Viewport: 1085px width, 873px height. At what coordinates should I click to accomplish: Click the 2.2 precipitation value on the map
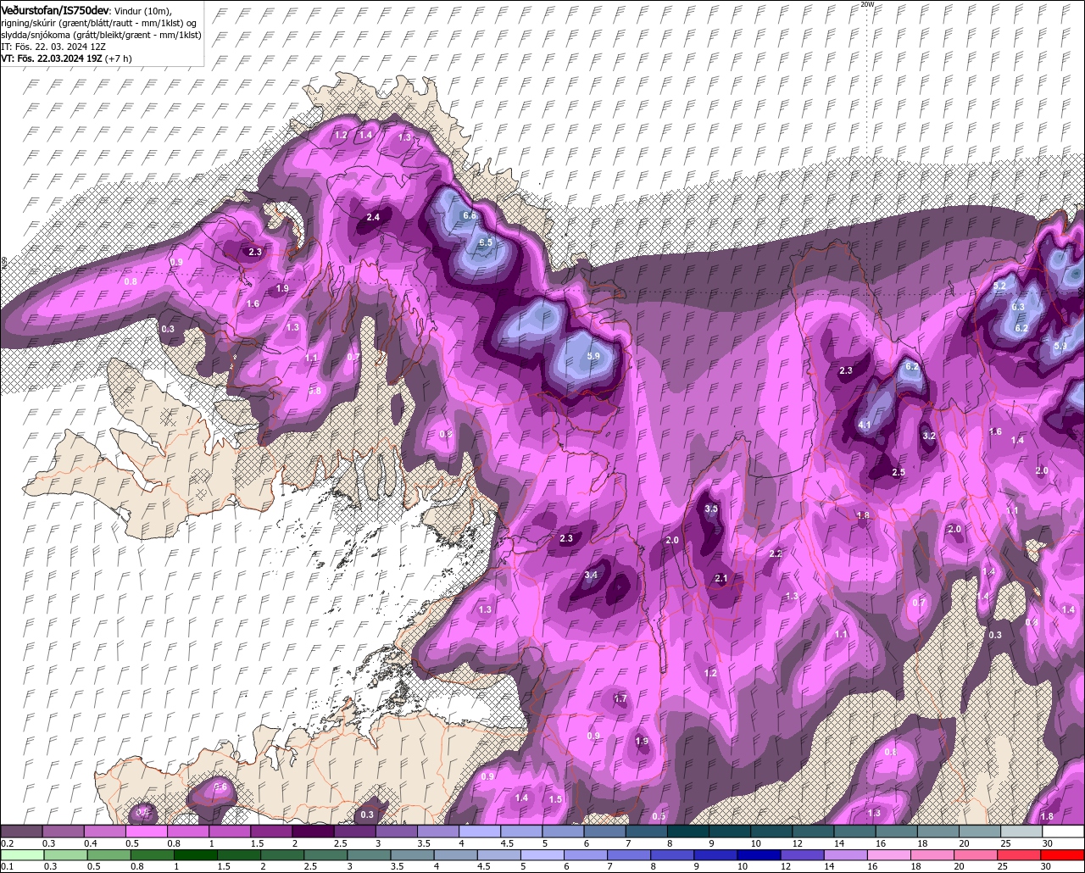[x=775, y=553]
